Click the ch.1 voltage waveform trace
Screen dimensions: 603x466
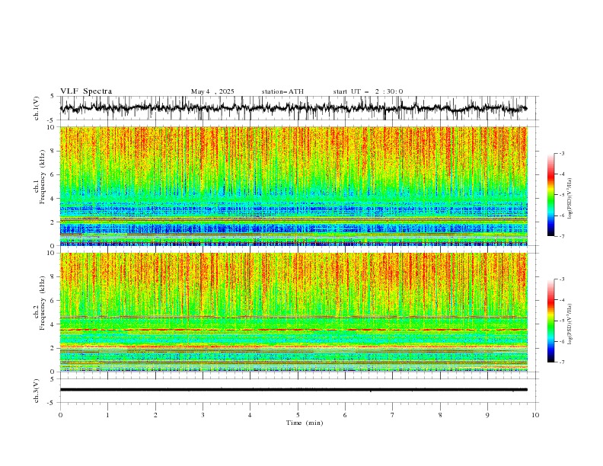(x=293, y=108)
